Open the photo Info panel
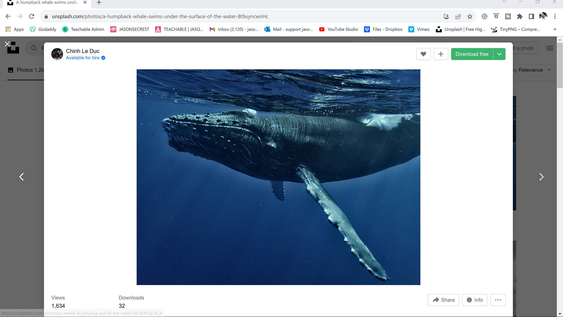Viewport: 563px width, 317px height. [x=475, y=300]
